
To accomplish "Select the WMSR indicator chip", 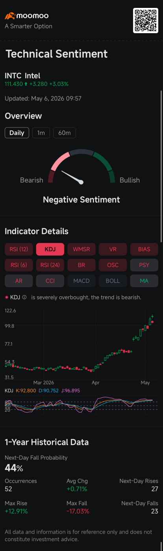I will coord(81,249).
